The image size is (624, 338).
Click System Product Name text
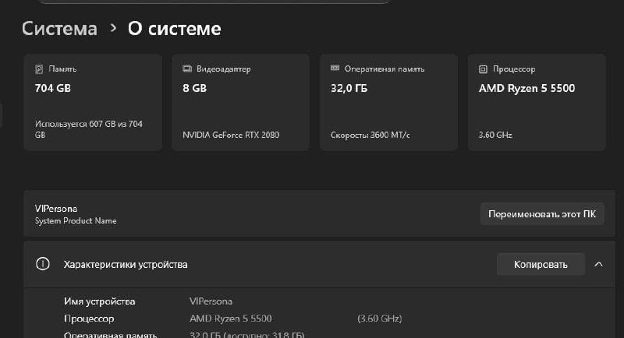click(76, 221)
